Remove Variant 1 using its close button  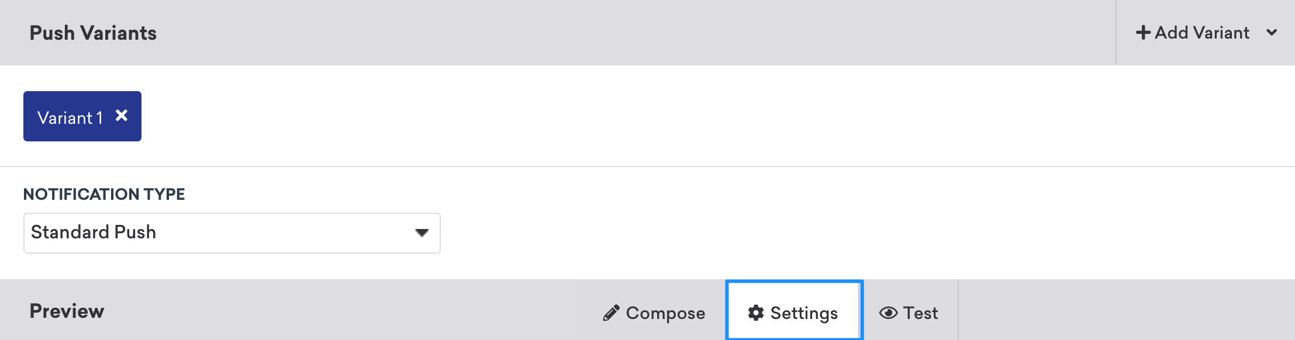[x=121, y=116]
